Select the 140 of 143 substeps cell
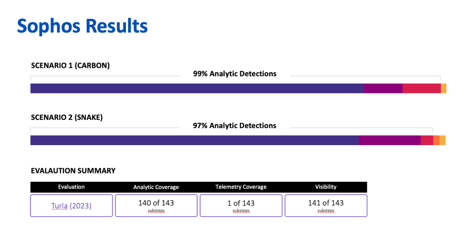Viewport: 469px width, 248px height. 156,206
